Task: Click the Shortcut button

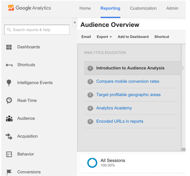Action: [x=162, y=37]
